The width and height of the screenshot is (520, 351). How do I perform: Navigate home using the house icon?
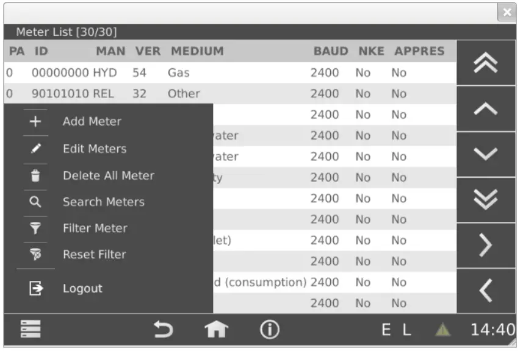215,328
